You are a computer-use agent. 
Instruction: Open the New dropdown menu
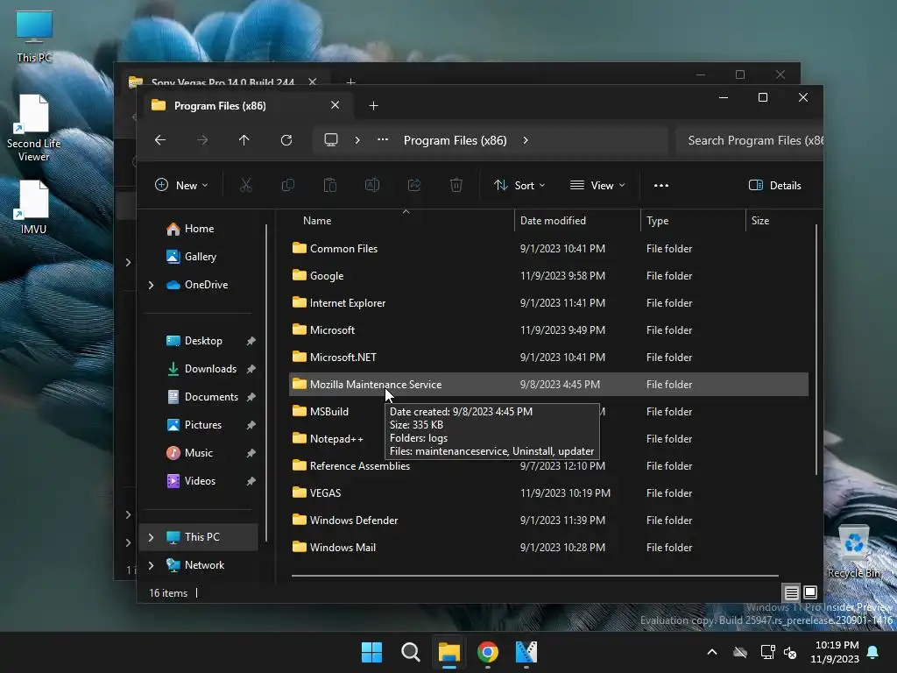coord(181,185)
